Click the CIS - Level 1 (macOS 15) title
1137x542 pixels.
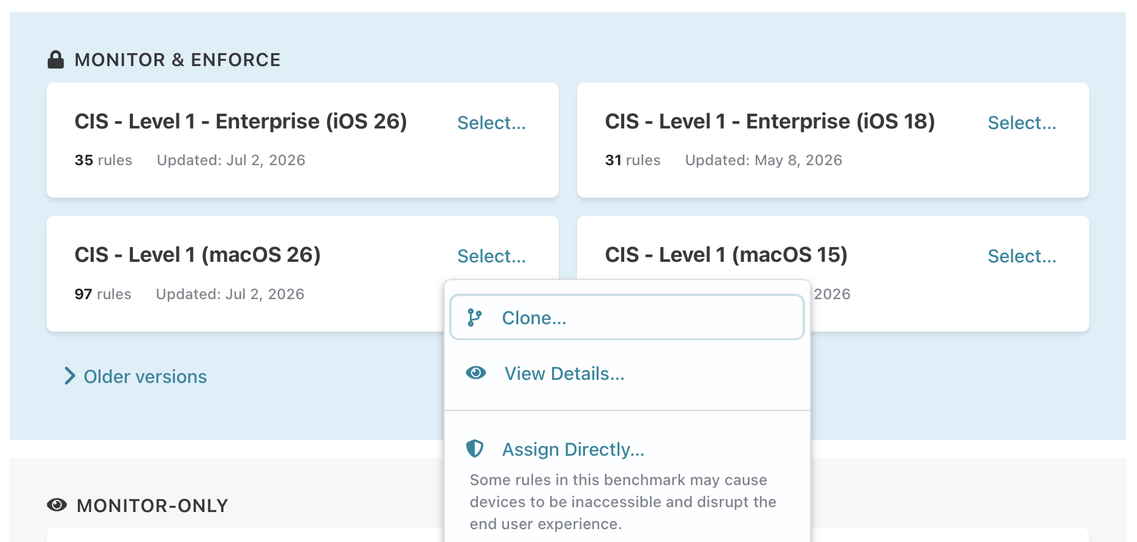pyautogui.click(x=726, y=254)
